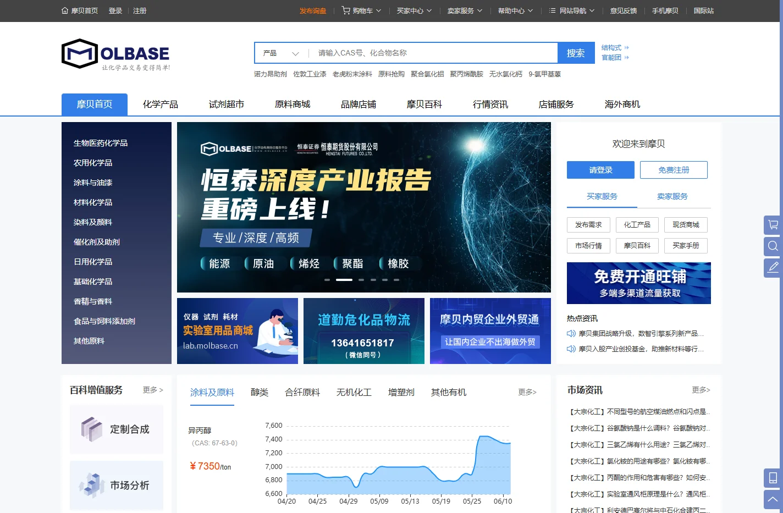Open the 摩贝内贸企业外贸通 banner

(x=490, y=331)
